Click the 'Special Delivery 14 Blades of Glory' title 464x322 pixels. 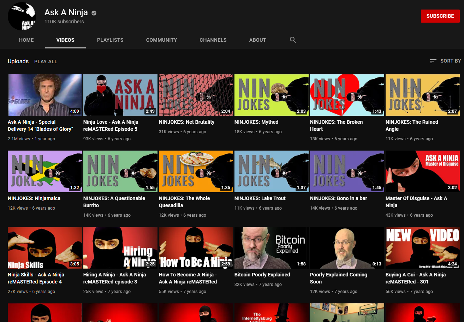40,125
